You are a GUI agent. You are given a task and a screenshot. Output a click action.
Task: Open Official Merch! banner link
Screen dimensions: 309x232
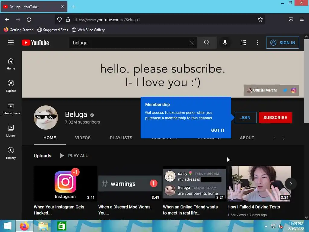[262, 90]
